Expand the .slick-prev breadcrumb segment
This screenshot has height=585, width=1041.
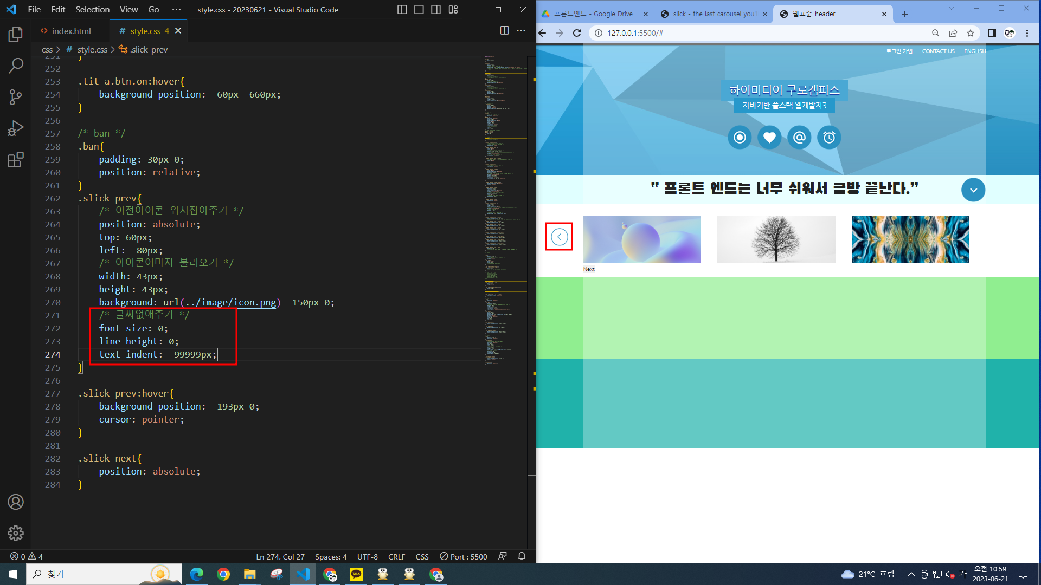[149, 49]
